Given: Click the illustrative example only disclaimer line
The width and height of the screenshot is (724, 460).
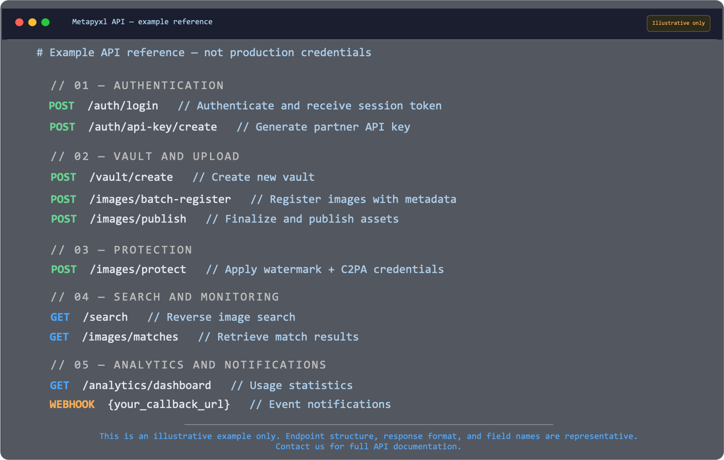Looking at the screenshot, I should [x=369, y=436].
